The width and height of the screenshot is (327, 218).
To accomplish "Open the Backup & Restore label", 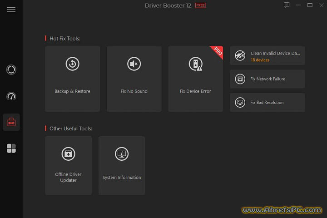I will [72, 91].
